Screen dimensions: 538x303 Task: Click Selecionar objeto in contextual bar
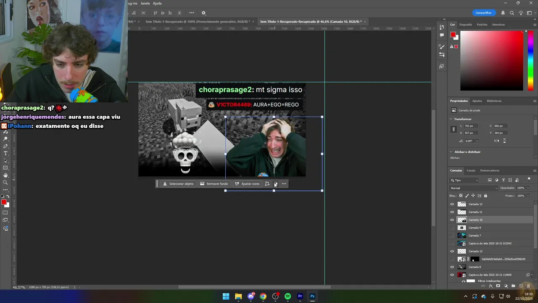[178, 184]
